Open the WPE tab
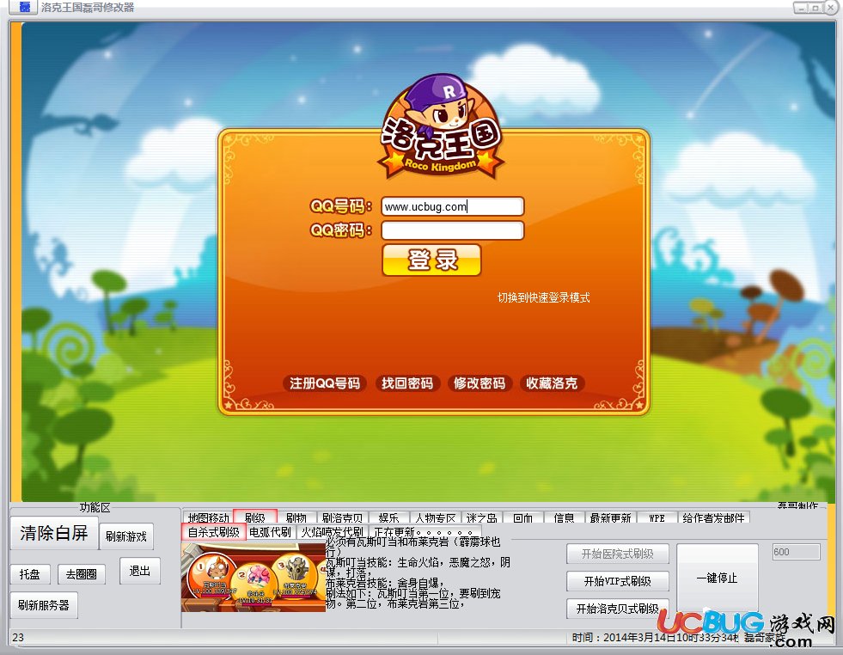843x655 pixels. coord(657,517)
